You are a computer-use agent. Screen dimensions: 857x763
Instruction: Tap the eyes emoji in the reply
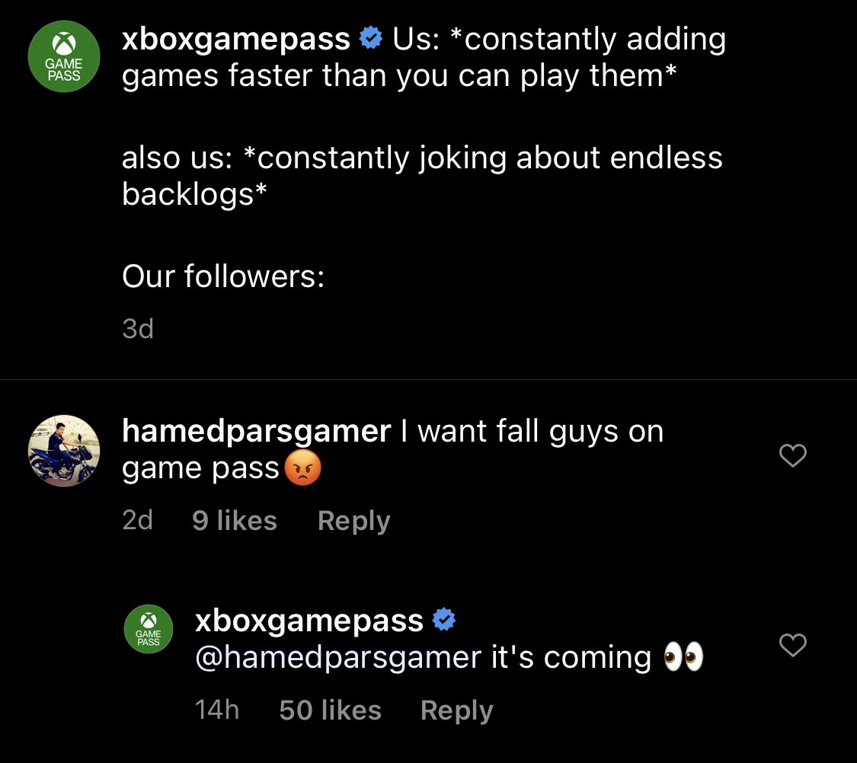(683, 657)
